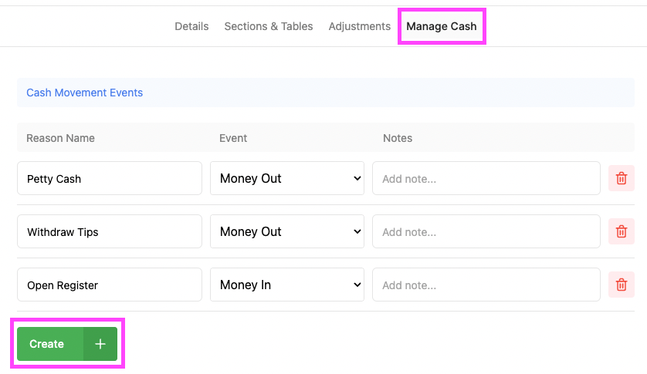647x374 pixels.
Task: Add a note in the Petty Cash row
Action: click(486, 178)
